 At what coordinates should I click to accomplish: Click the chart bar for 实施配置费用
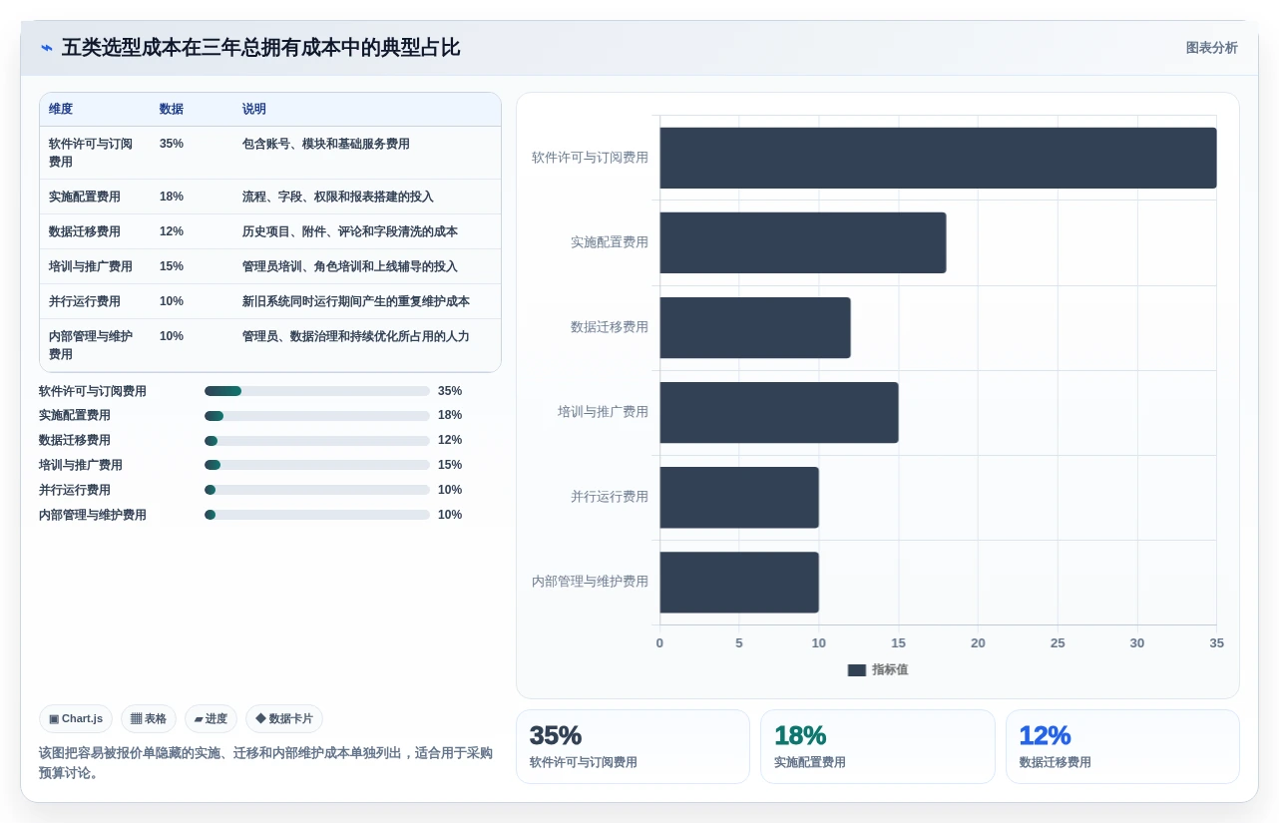click(803, 242)
